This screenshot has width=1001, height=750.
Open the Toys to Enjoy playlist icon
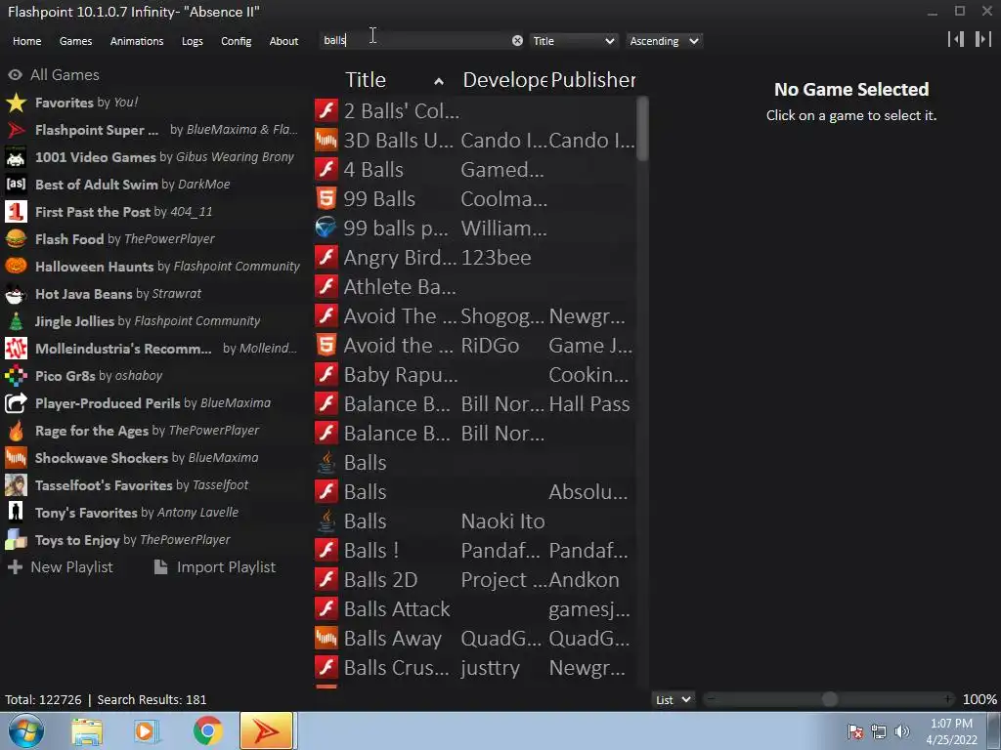[x=16, y=539]
